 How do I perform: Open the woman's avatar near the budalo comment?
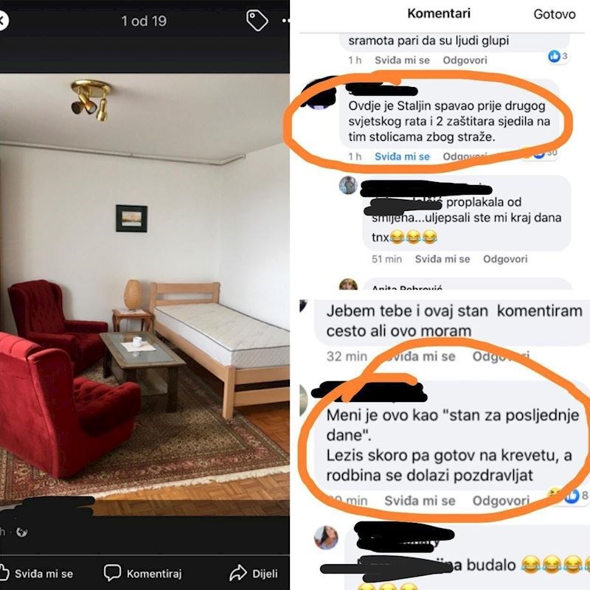click(x=326, y=538)
